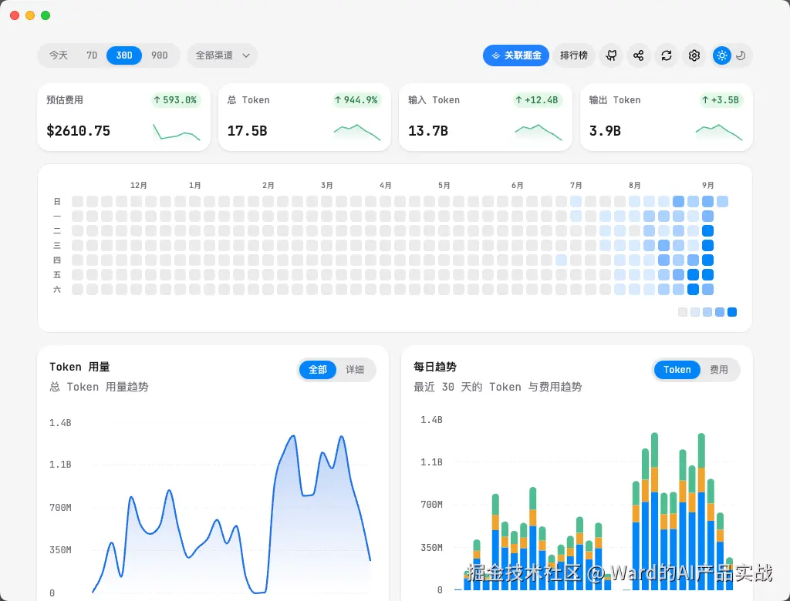Switch to light mode sun icon
This screenshot has height=601, width=790.
[x=721, y=55]
